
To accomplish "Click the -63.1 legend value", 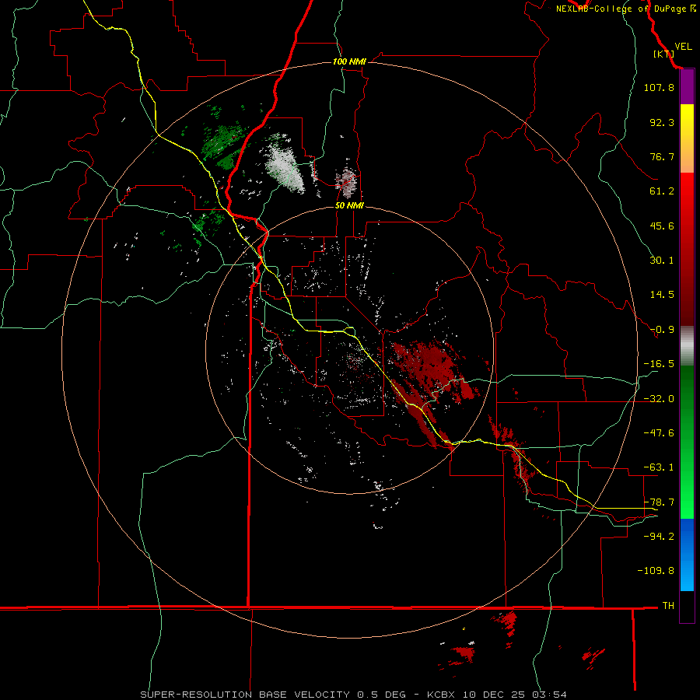I will click(x=659, y=467).
